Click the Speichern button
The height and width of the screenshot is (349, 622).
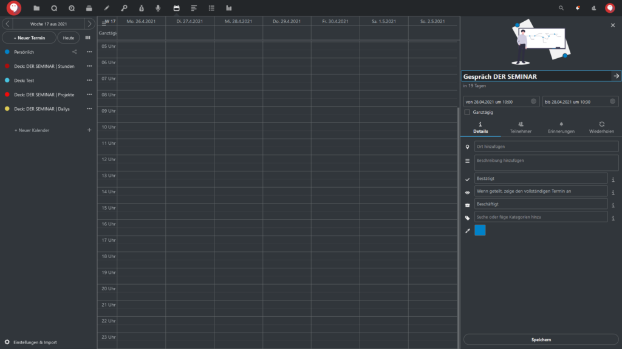pyautogui.click(x=541, y=340)
